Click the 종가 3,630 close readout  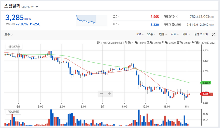pyautogui.click(x=184, y=43)
